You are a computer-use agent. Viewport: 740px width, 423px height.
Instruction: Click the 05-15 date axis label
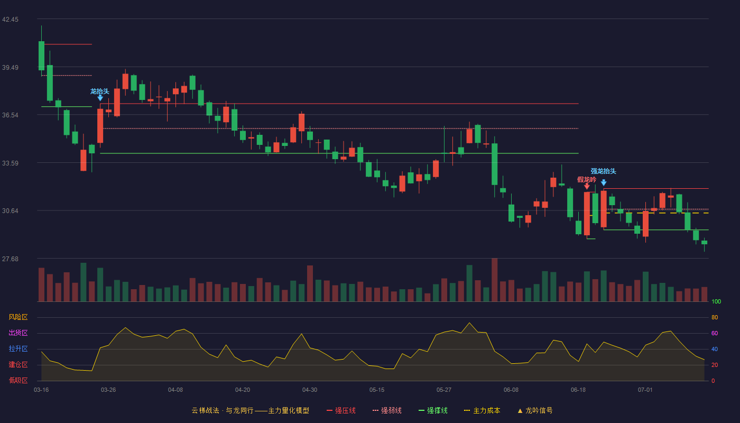click(x=377, y=390)
